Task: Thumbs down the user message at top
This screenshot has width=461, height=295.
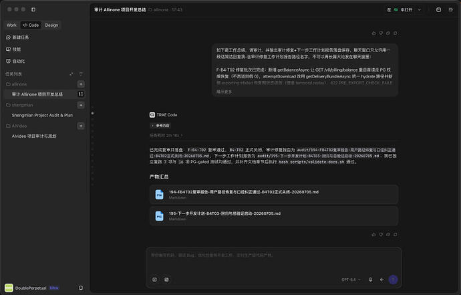Action: click(381, 33)
